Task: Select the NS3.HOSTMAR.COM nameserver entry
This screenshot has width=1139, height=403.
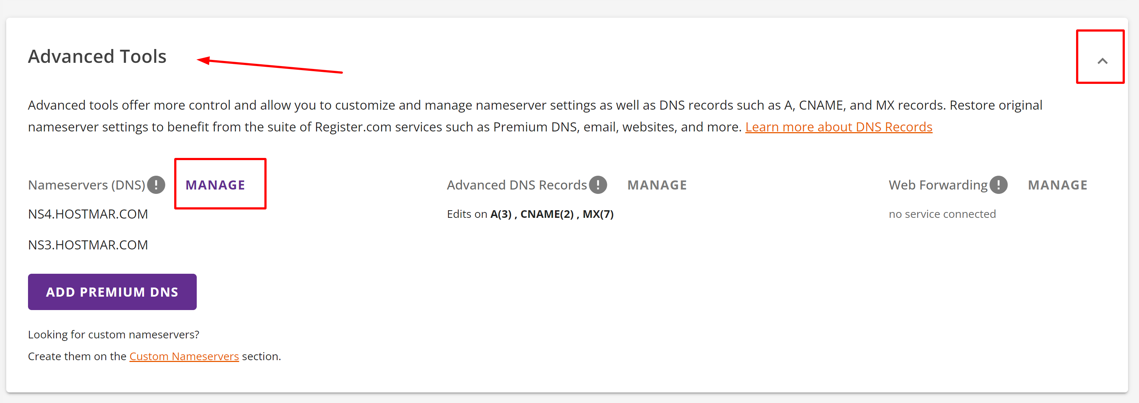Action: (88, 245)
